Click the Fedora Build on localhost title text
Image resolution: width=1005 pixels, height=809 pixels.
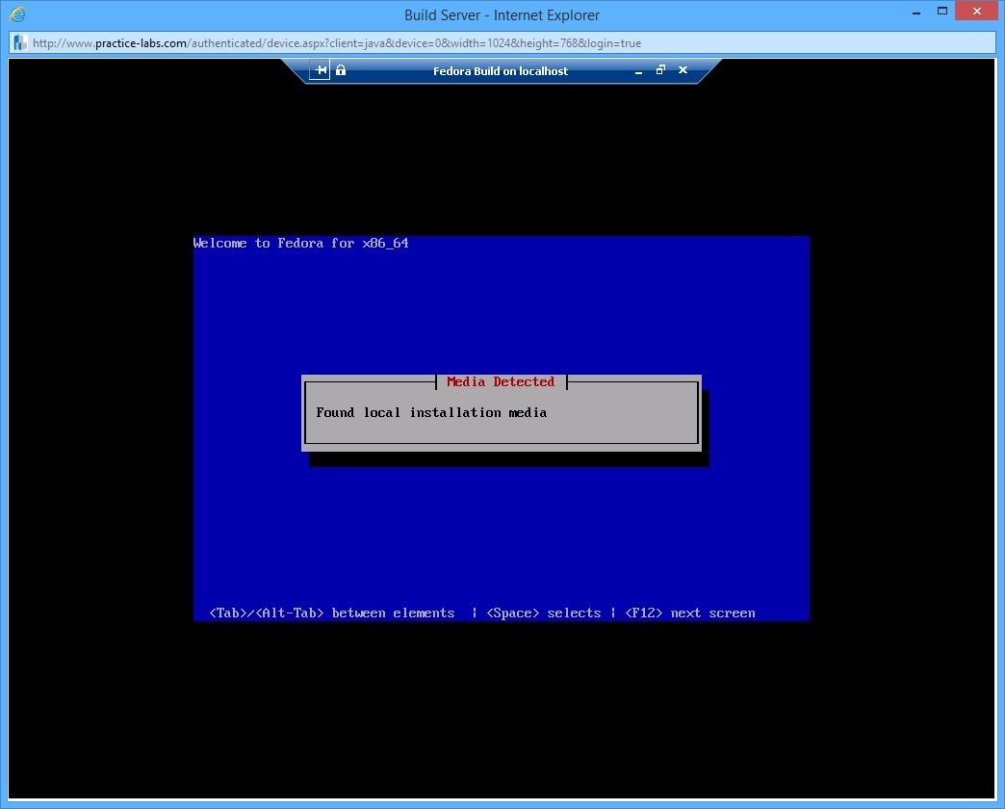click(x=501, y=70)
